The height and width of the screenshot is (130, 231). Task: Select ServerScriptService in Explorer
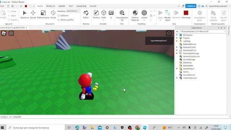(191, 56)
